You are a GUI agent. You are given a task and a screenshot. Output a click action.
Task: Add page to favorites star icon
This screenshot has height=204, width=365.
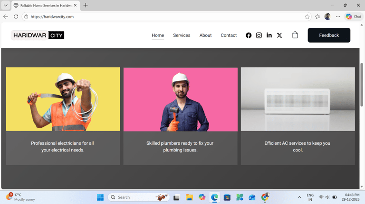coord(307,17)
